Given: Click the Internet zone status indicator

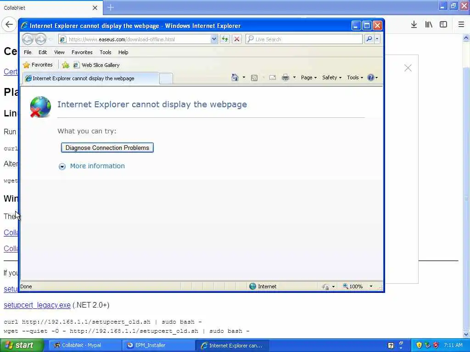Looking at the screenshot, I should [x=263, y=286].
